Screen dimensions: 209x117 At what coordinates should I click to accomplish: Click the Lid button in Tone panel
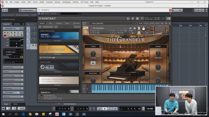93,63
